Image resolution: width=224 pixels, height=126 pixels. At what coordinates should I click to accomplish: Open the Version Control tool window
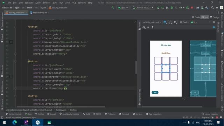click(x=14, y=114)
